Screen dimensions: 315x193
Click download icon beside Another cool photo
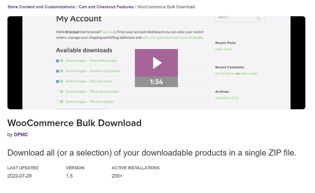coord(62,71)
